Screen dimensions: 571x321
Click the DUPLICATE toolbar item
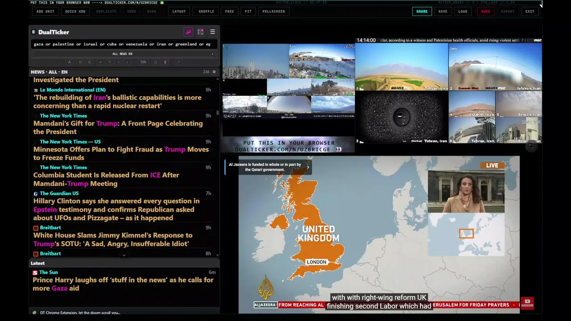pos(106,12)
